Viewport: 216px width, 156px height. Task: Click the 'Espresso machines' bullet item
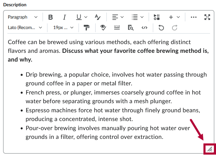pyautogui.click(x=113, y=115)
